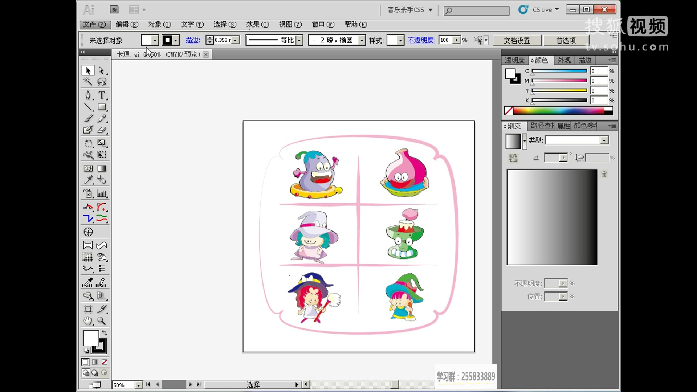The width and height of the screenshot is (697, 392).
Task: Open workspace switcher 音乐杀手CS5
Action: tap(410, 10)
